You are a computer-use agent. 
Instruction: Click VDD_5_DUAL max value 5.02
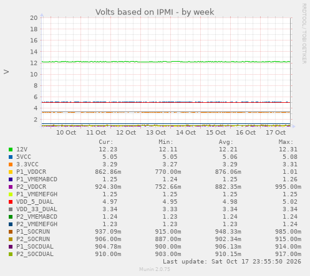tap(290, 202)
